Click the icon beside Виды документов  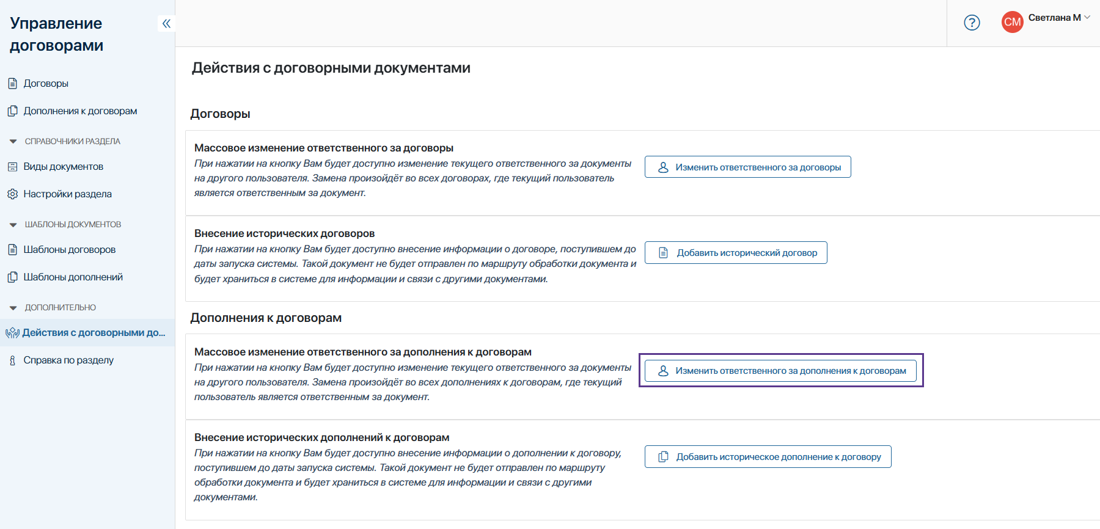[x=12, y=167]
